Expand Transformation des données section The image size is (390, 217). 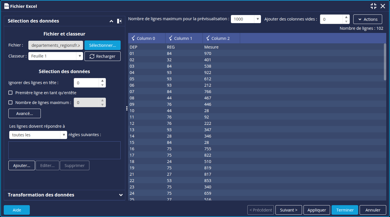(x=121, y=195)
